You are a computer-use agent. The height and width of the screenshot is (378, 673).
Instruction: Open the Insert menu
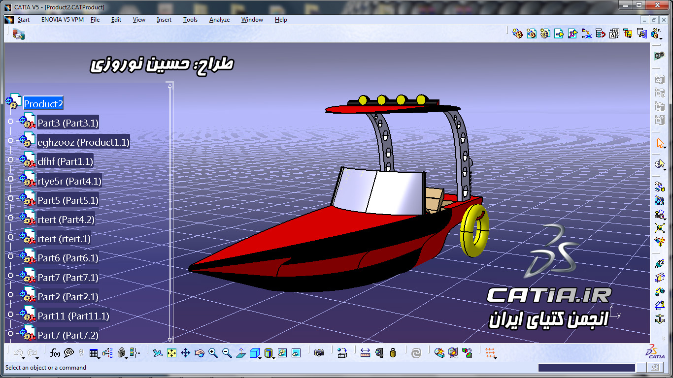[164, 20]
